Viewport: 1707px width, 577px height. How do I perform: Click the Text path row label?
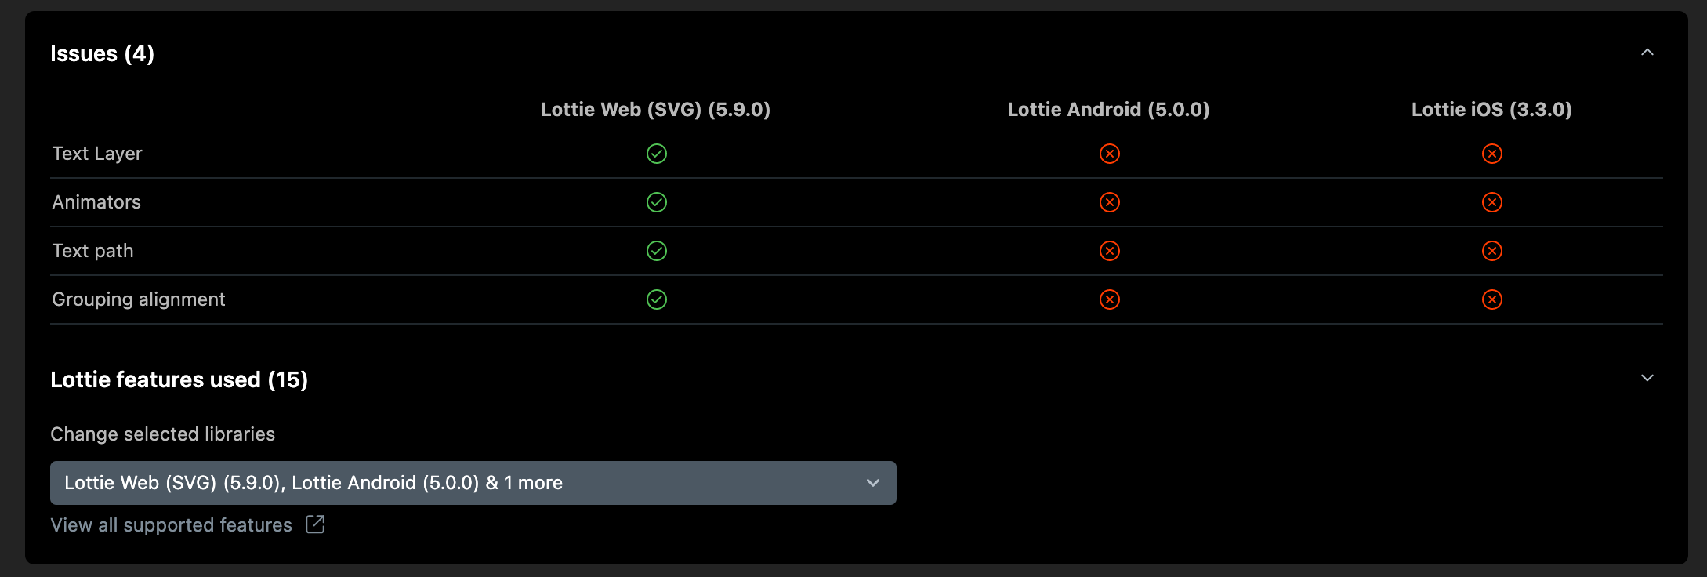tap(92, 251)
